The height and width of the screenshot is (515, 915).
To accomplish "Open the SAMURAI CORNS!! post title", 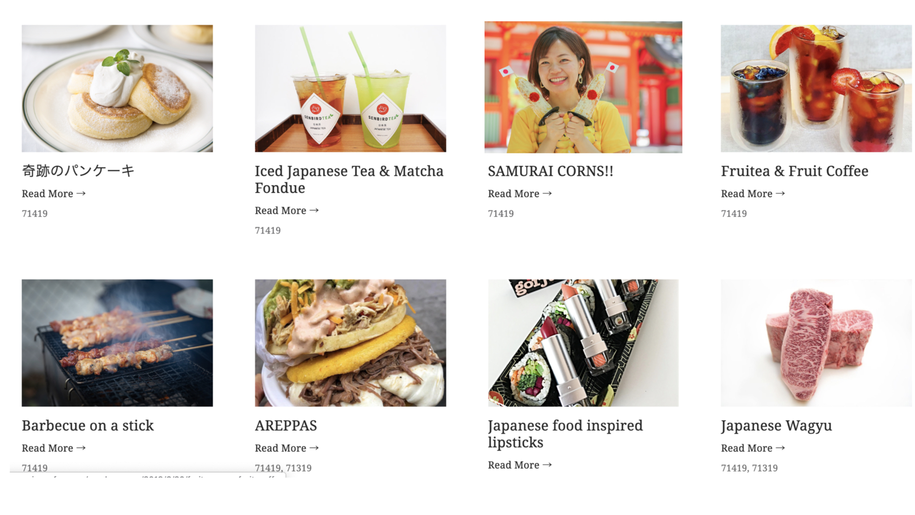I will pyautogui.click(x=550, y=171).
